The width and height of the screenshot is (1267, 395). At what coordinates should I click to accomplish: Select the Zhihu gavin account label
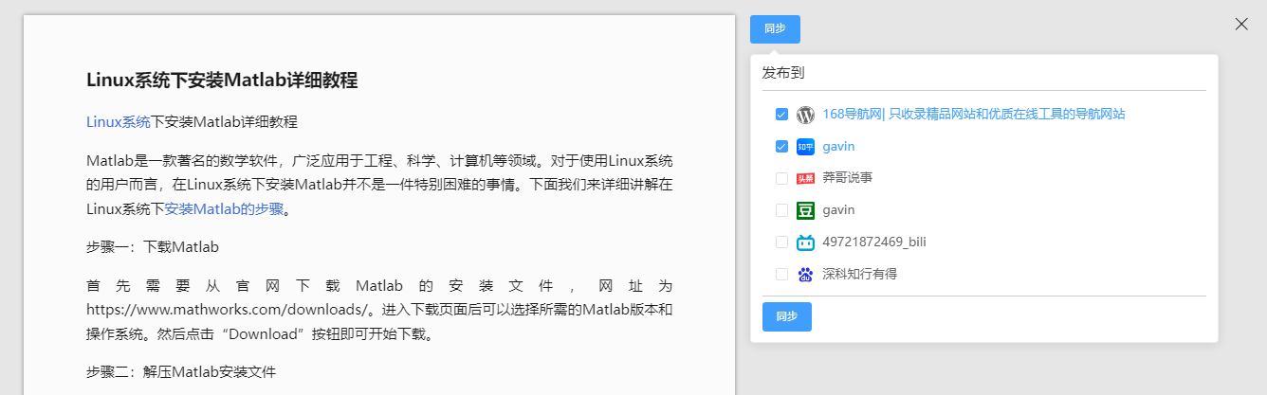point(838,147)
